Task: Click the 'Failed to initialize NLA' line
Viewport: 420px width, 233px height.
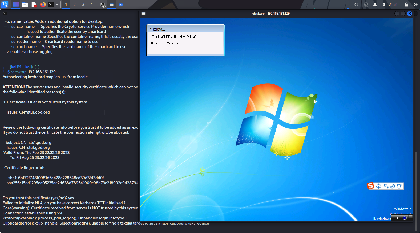Action: [64, 203]
